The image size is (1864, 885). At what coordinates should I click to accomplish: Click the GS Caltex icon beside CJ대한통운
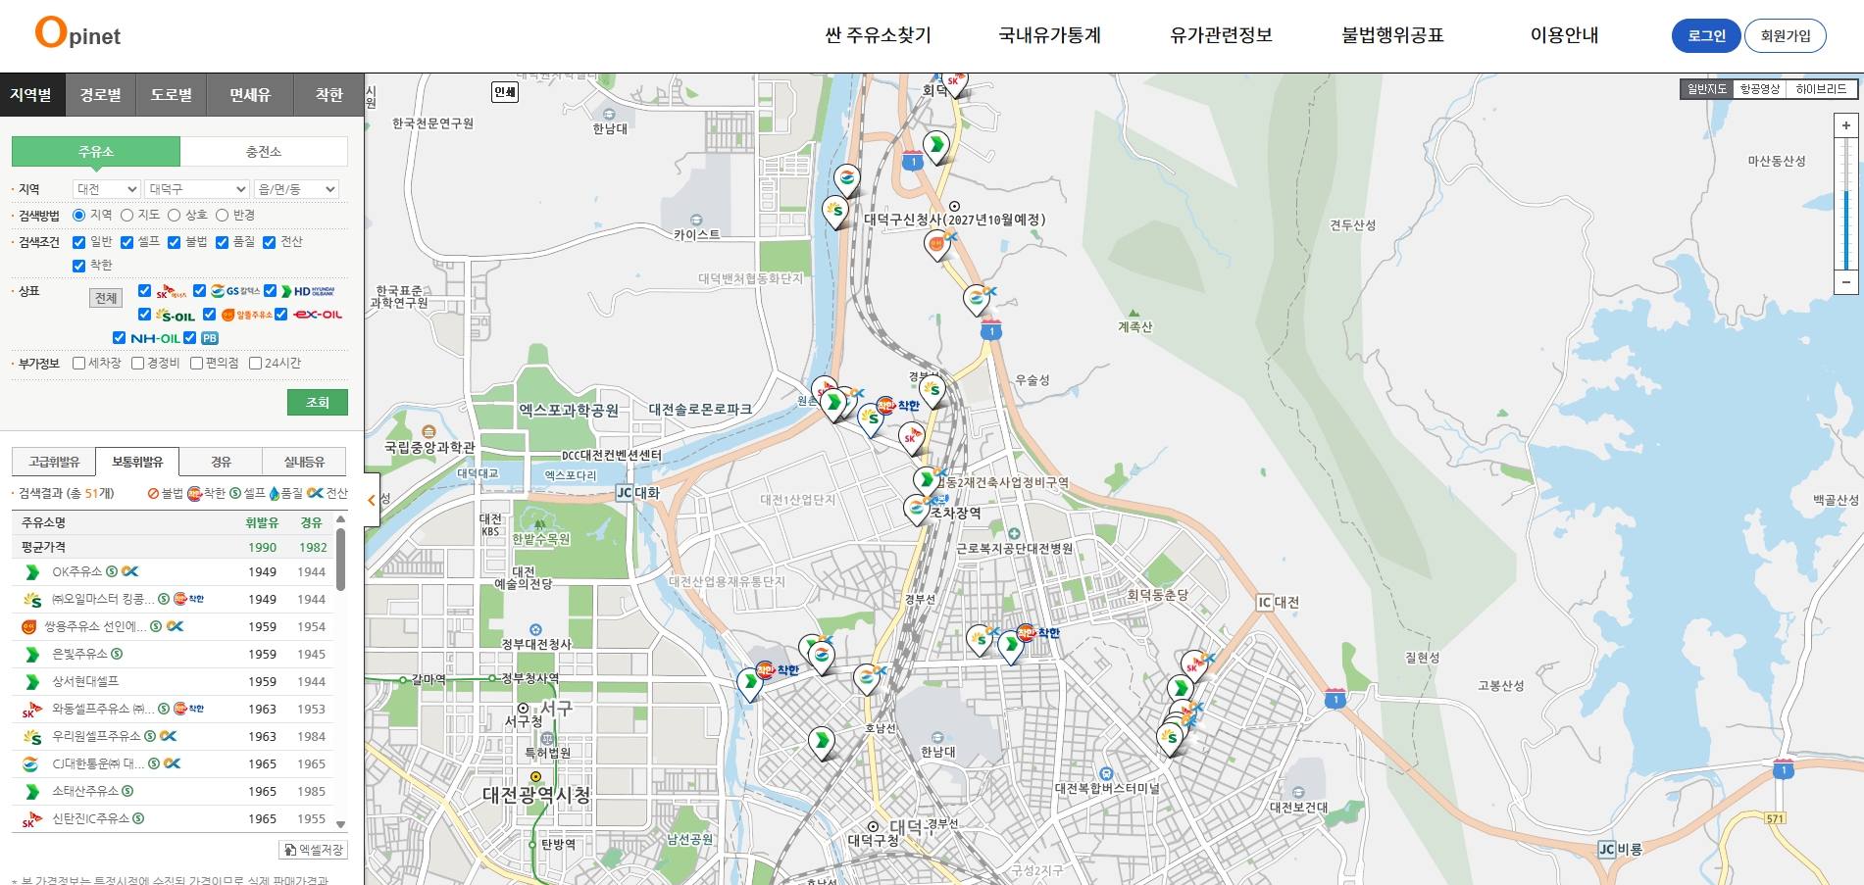pos(31,763)
